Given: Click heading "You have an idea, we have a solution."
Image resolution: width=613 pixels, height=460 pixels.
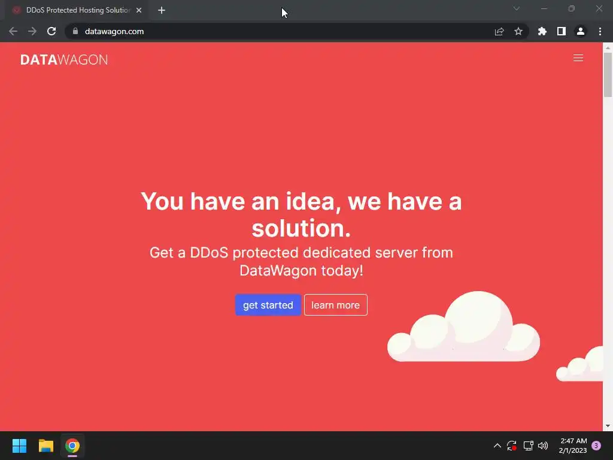Looking at the screenshot, I should tap(301, 214).
